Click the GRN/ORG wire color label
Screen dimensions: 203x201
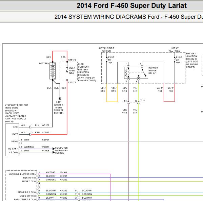(x=51, y=180)
